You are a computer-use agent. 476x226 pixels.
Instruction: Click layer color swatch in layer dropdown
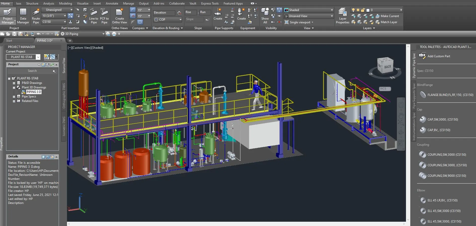(x=368, y=10)
